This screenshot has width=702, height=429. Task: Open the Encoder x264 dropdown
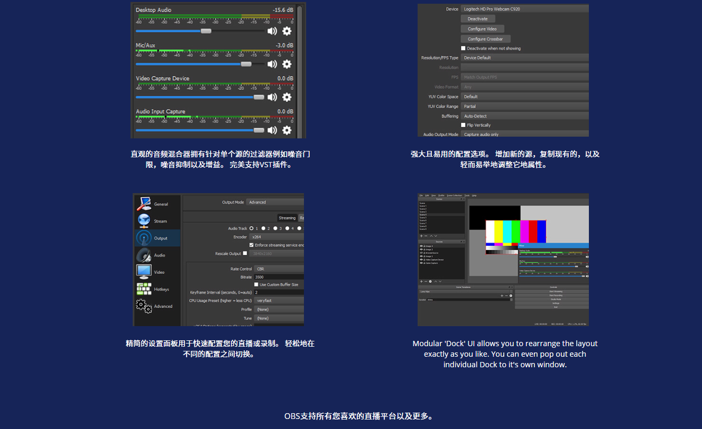tap(276, 237)
